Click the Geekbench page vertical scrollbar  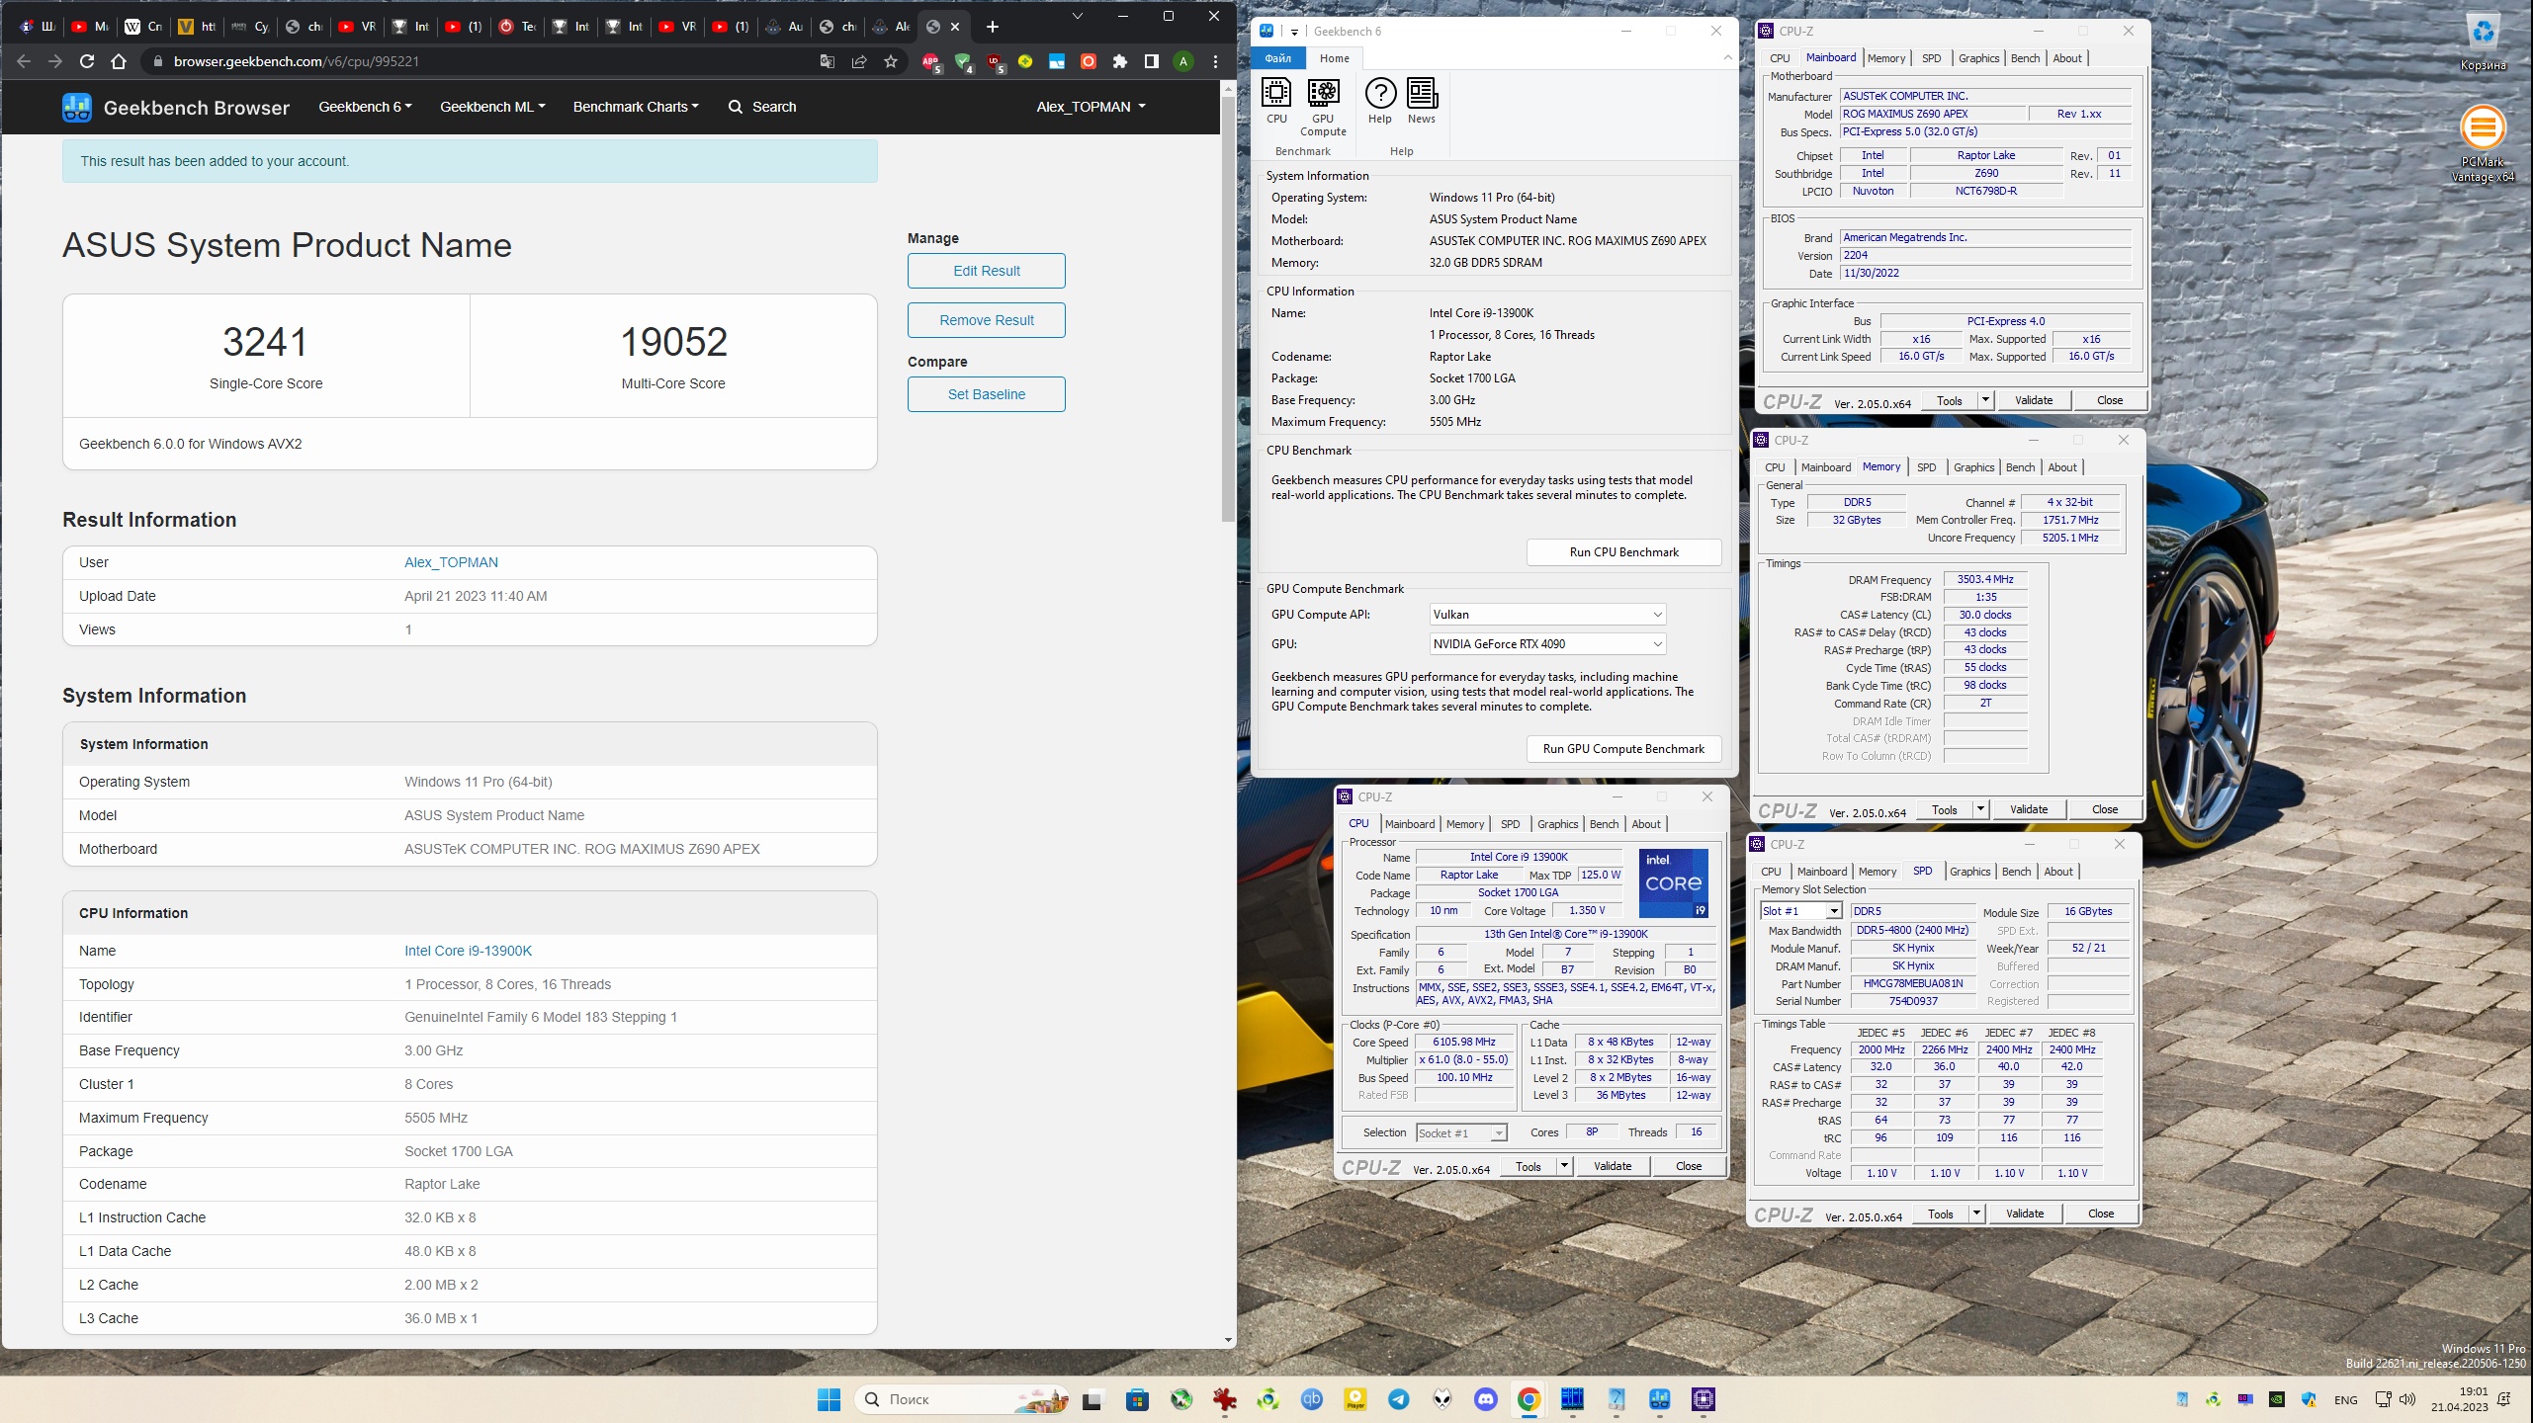coord(1228,306)
